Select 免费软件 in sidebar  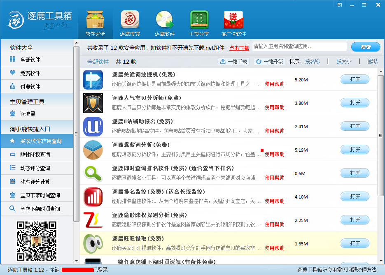pos(37,73)
